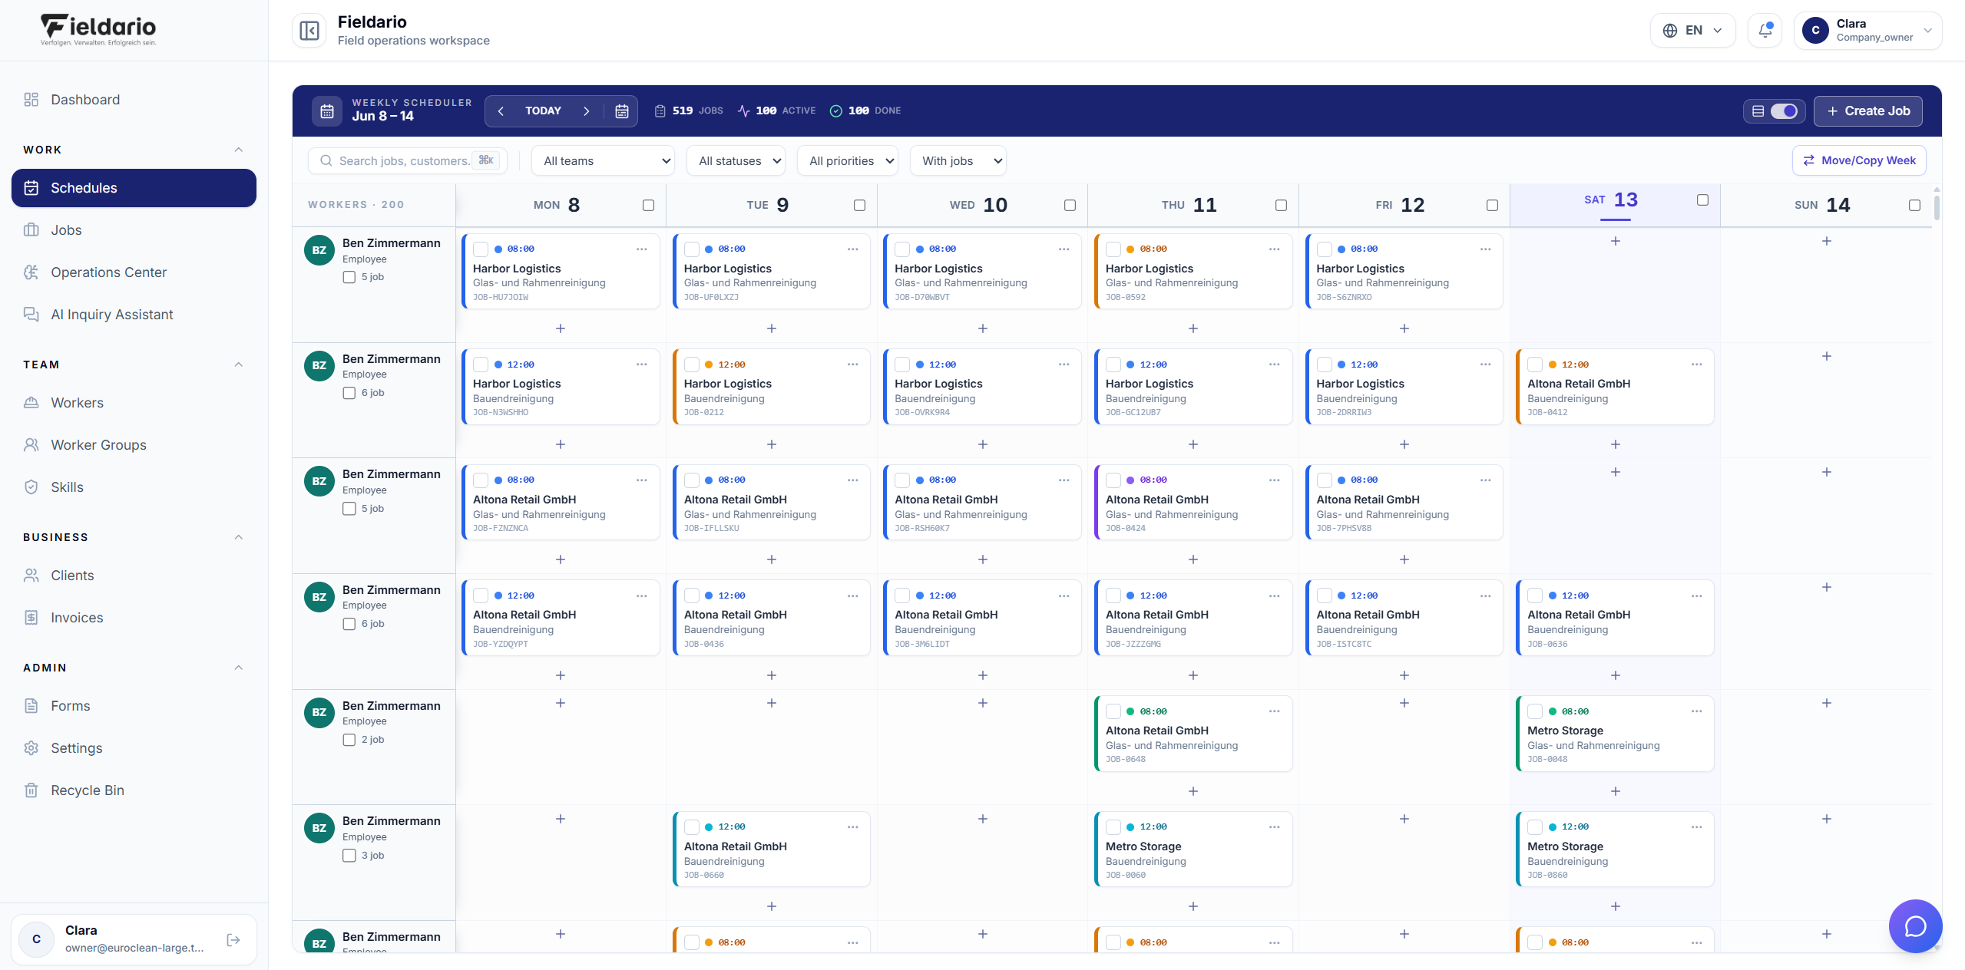
Task: Open the All statuses dropdown
Action: [x=736, y=161]
